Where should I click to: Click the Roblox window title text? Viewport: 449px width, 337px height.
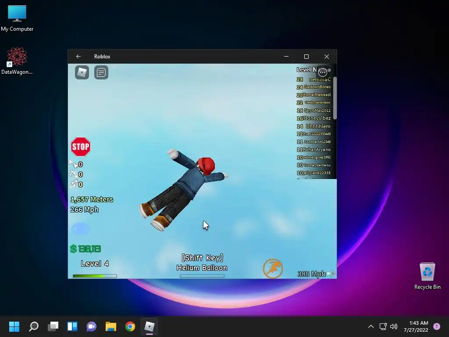coord(102,57)
